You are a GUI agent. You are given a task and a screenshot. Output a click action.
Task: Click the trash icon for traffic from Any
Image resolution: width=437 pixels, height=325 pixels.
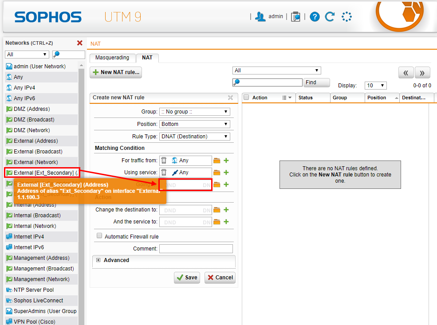point(164,161)
